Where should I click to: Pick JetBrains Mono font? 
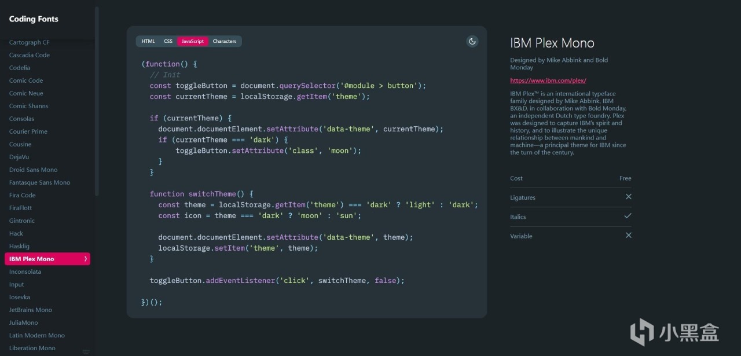(31, 310)
